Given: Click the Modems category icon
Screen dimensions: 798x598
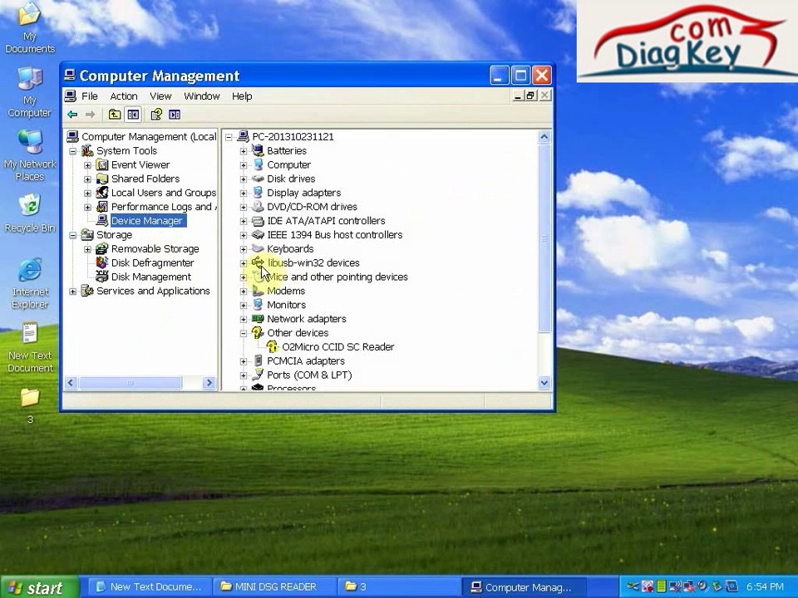Looking at the screenshot, I should (x=258, y=291).
